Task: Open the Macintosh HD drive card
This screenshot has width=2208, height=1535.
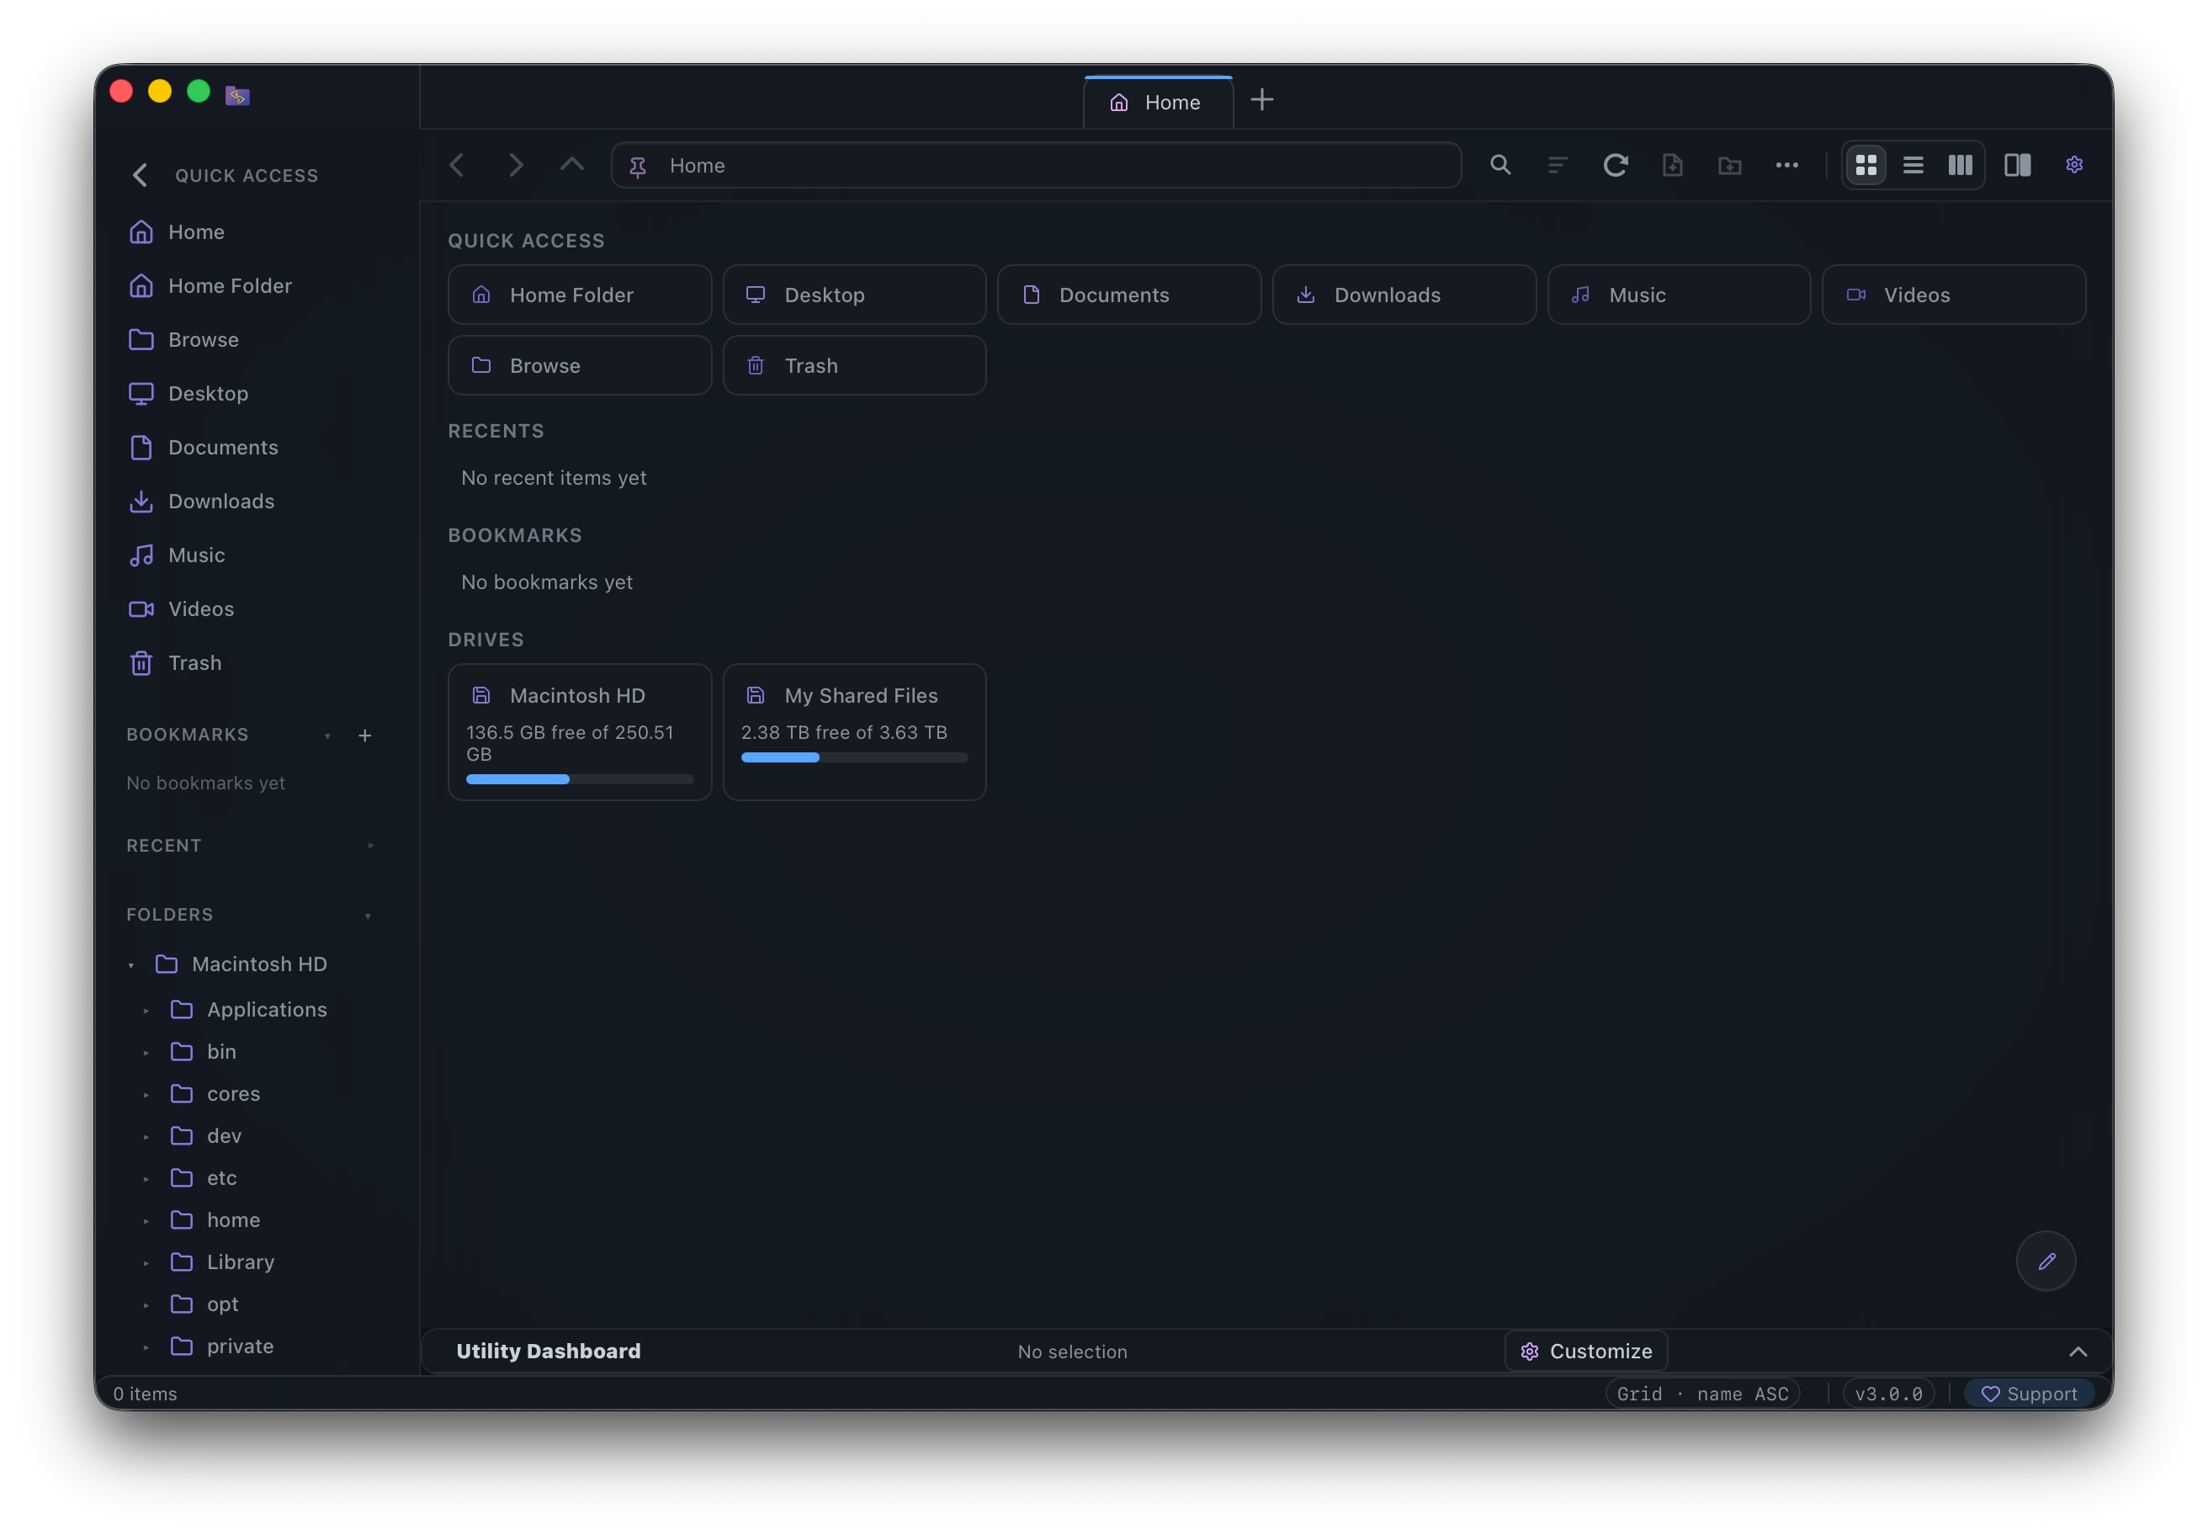Action: (x=580, y=732)
